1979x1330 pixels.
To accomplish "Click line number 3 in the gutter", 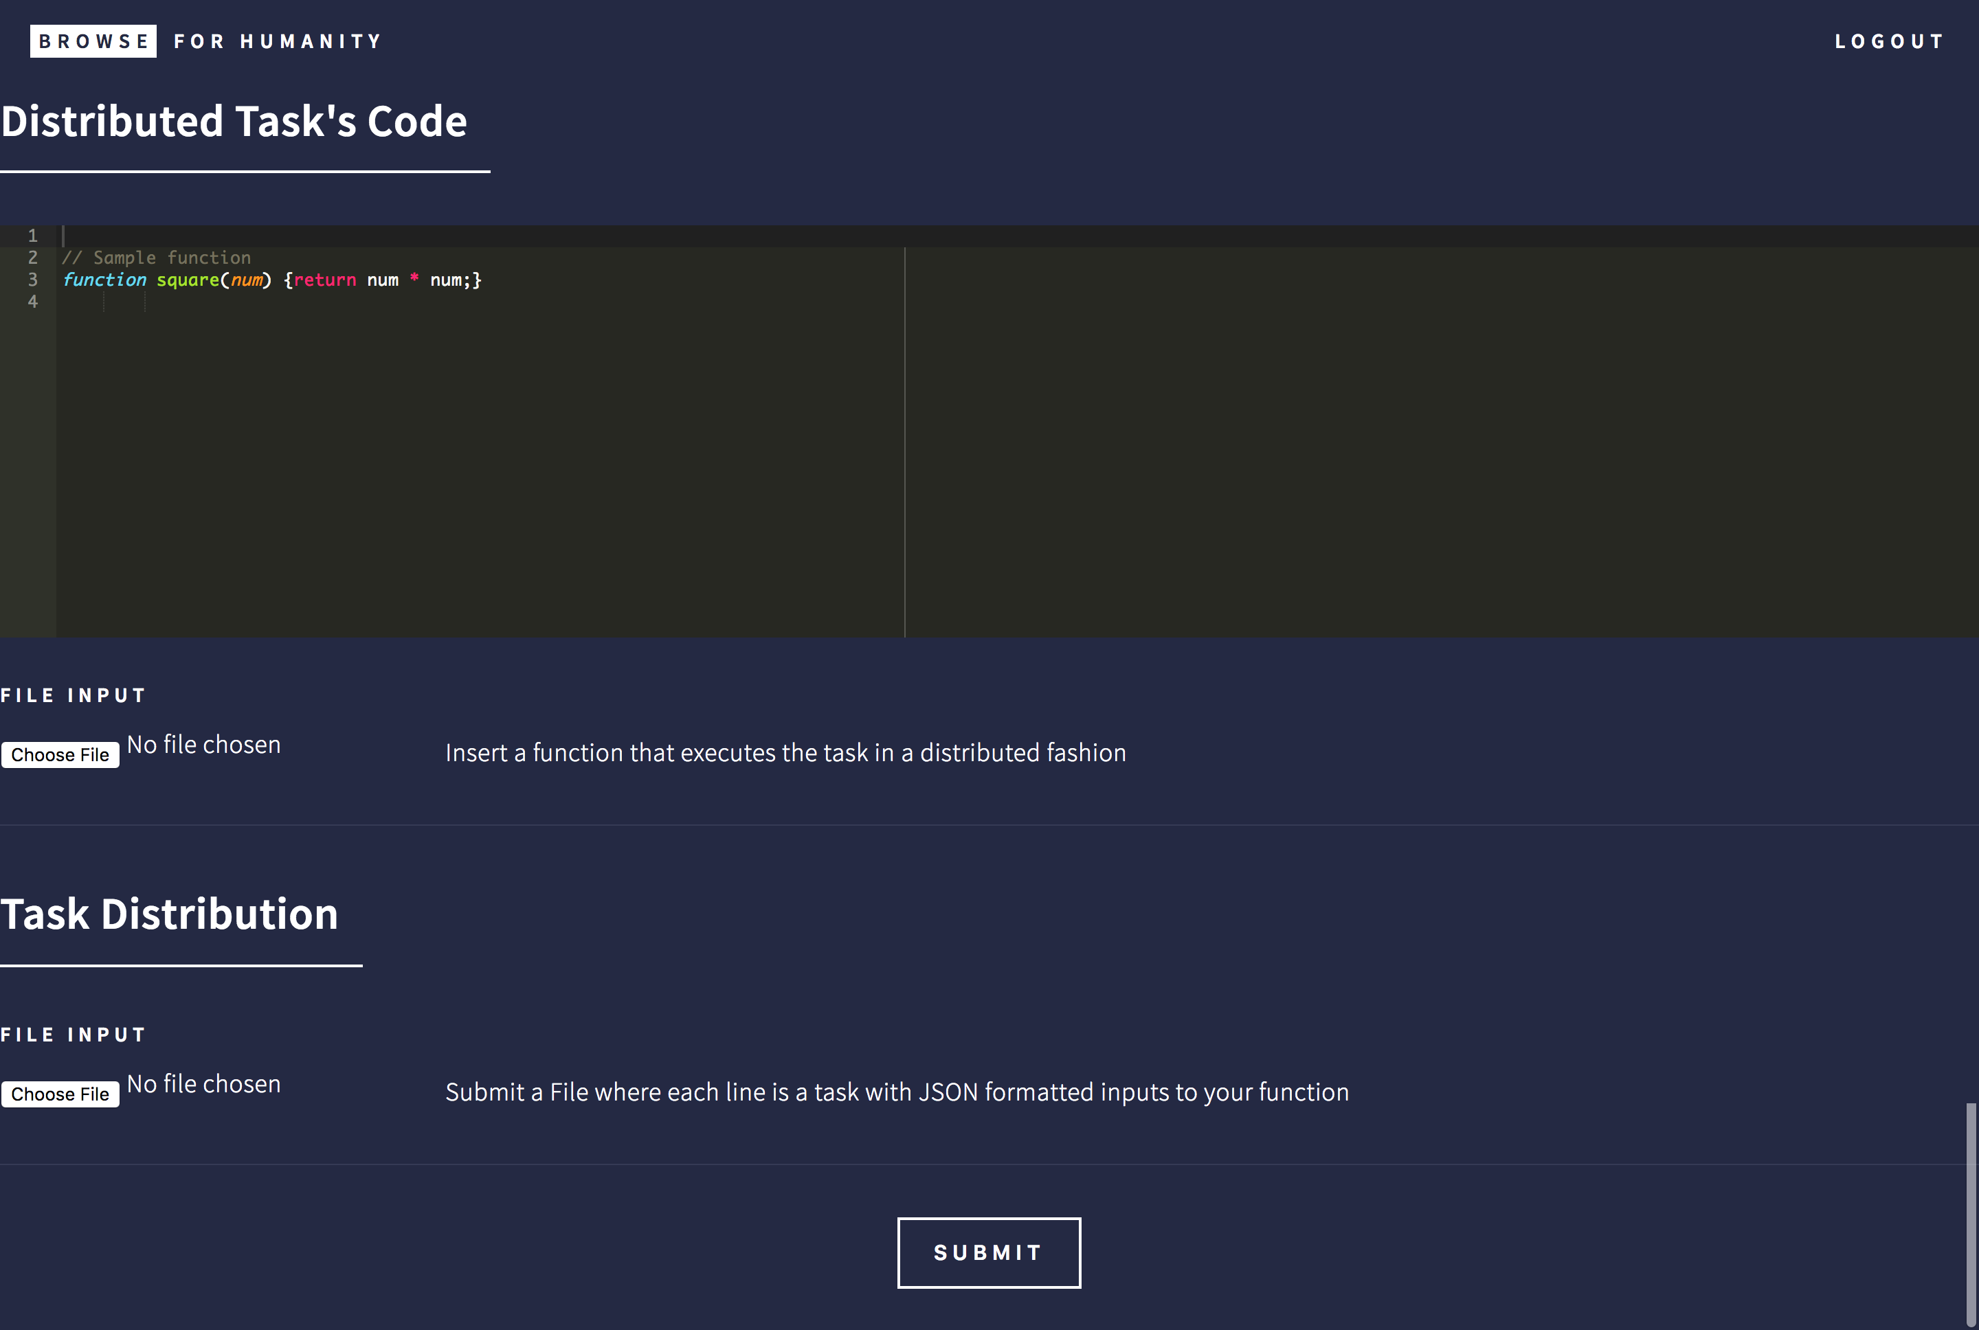I will 32,280.
